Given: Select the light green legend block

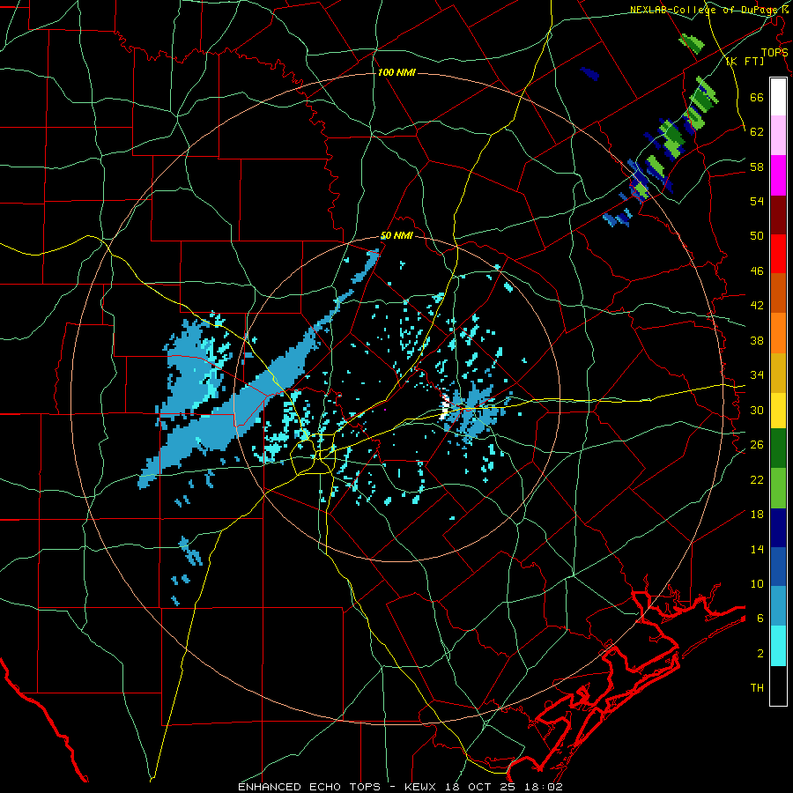Looking at the screenshot, I should click(778, 487).
